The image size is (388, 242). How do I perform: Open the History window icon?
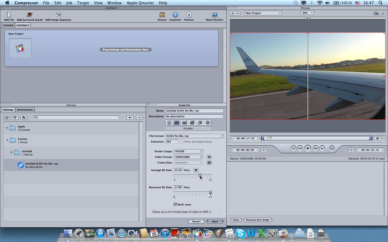(x=162, y=15)
